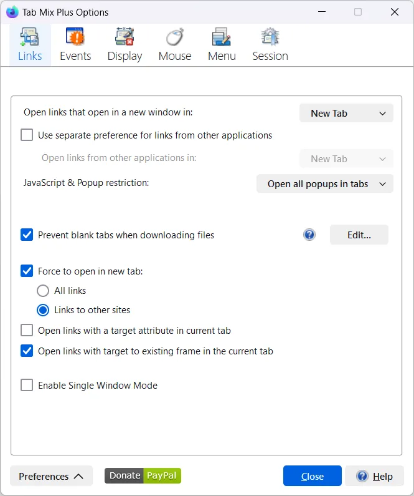Open the JavaScript & Popup restriction dropdown
This screenshot has height=496, width=414.
[x=324, y=184]
